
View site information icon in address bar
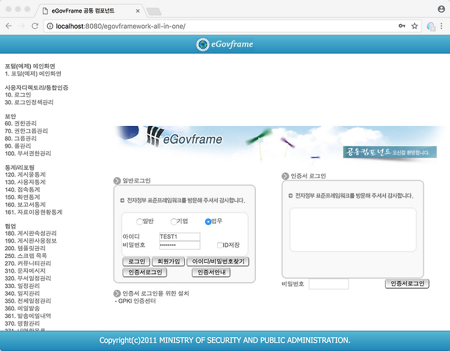coord(50,26)
